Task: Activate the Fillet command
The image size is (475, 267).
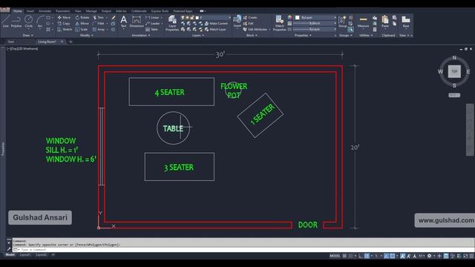Action: [x=99, y=23]
